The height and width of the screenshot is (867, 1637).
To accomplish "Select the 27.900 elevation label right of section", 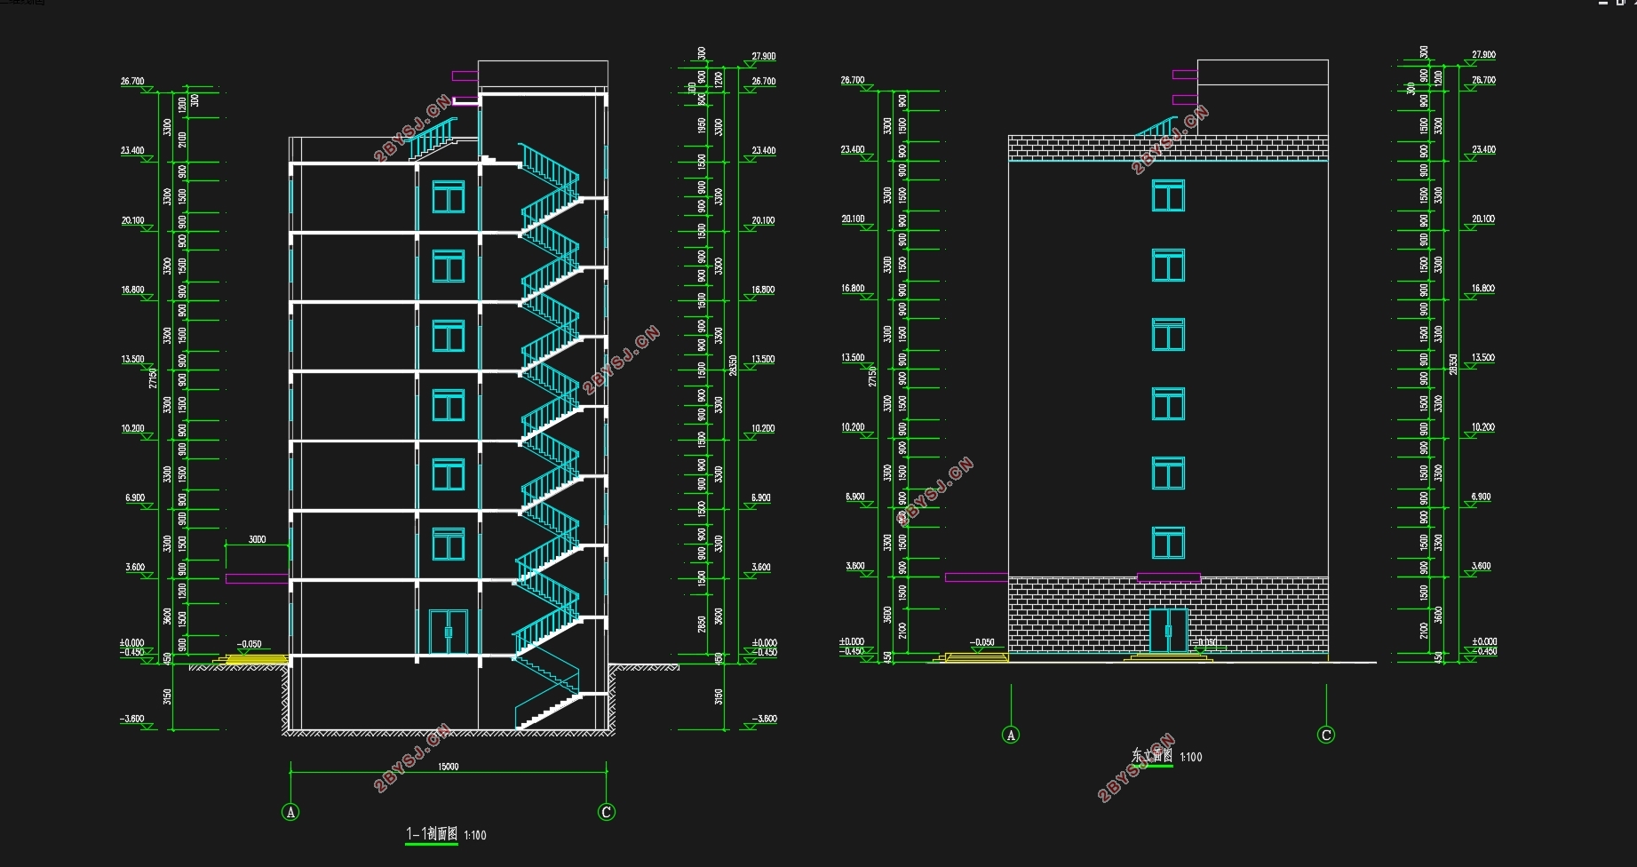I will point(764,56).
